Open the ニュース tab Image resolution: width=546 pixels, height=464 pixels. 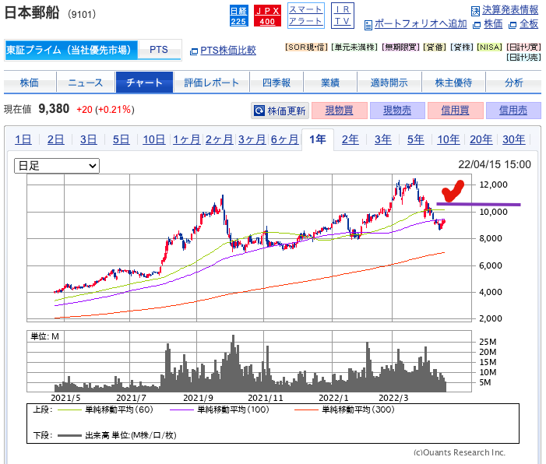coord(86,83)
